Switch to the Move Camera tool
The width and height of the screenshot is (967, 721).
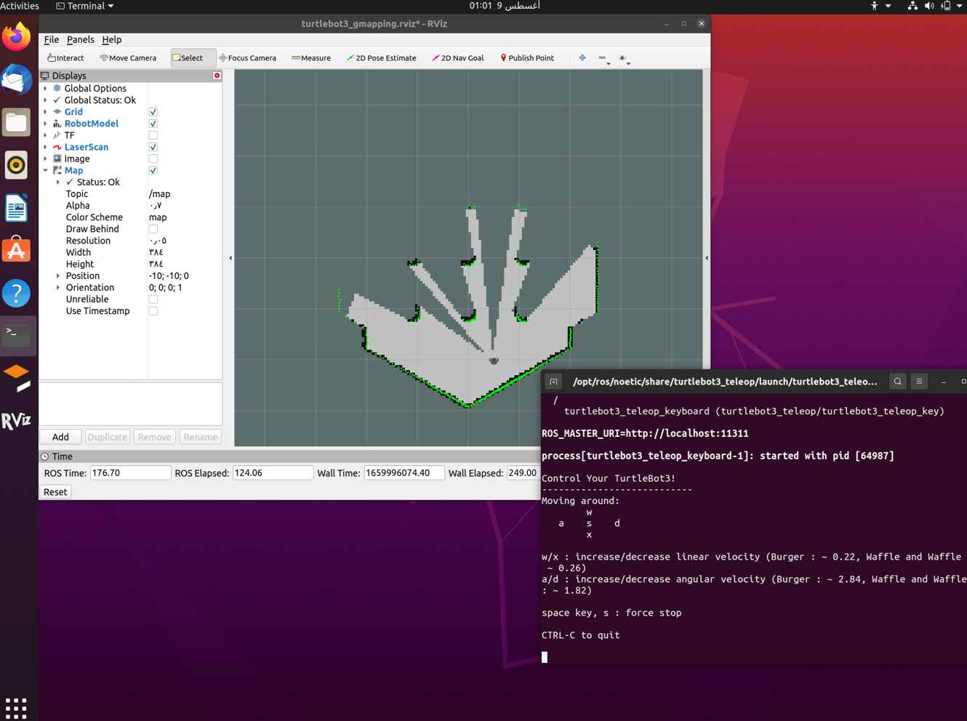pyautogui.click(x=128, y=57)
